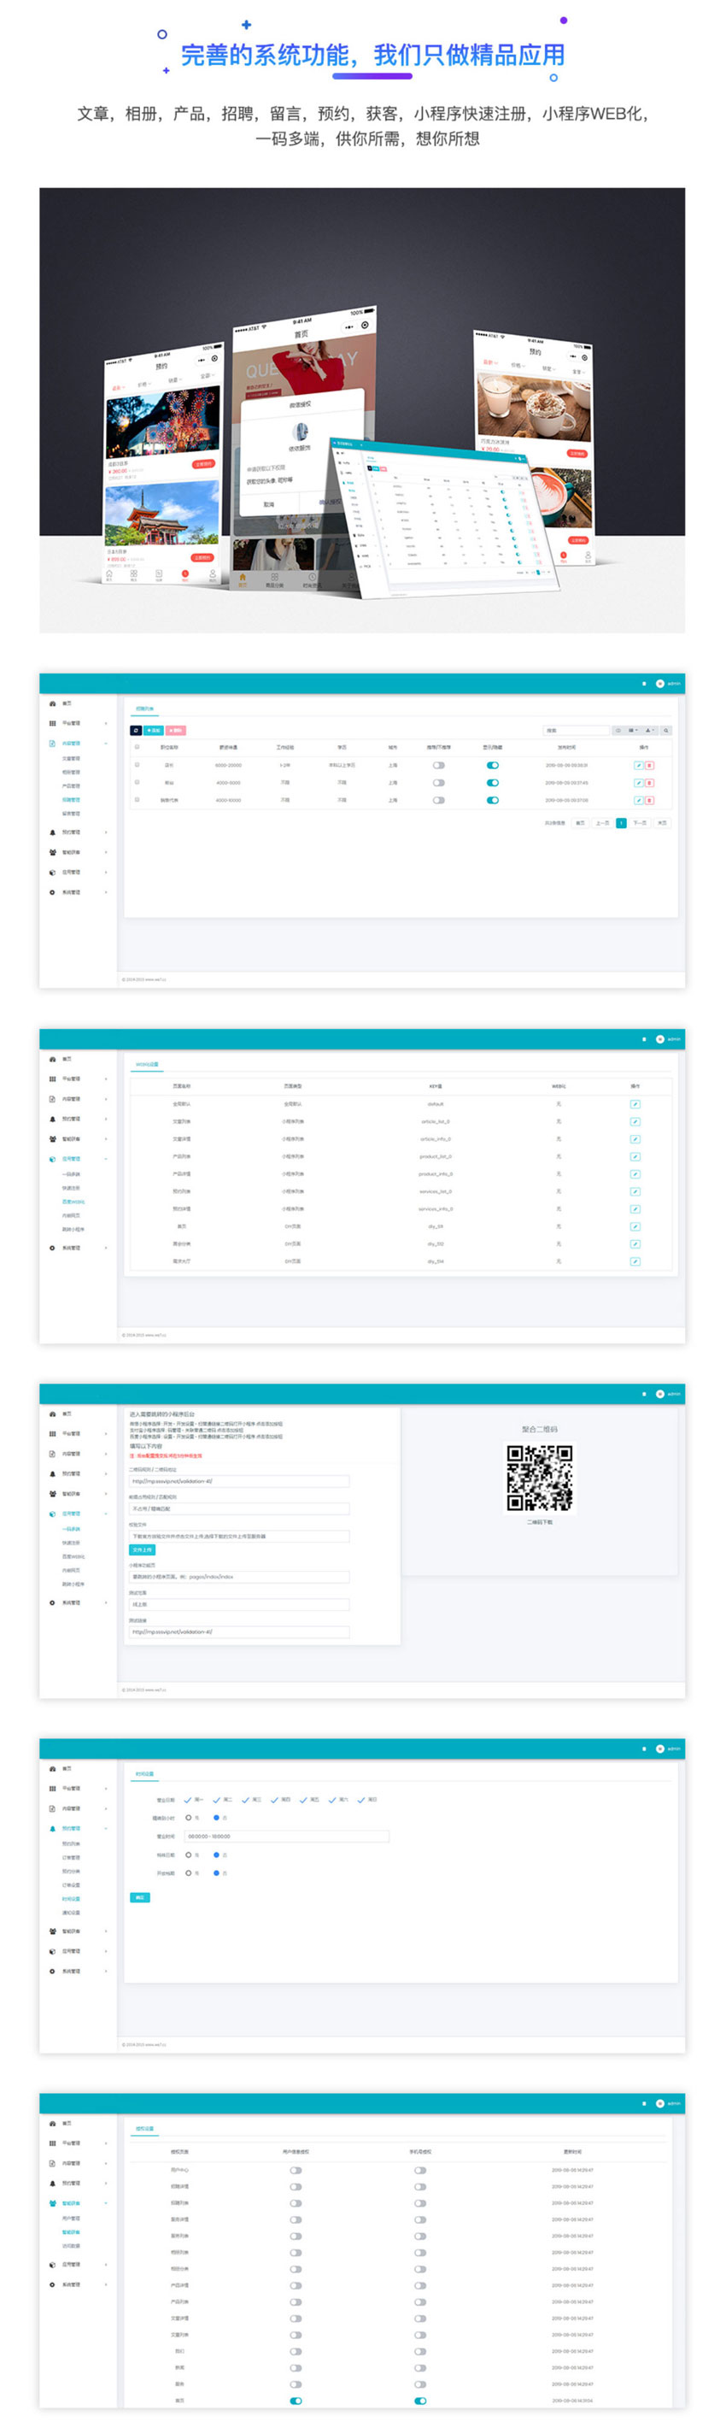
Task: Click the bell icon for 预约管理 in the 时间设置 panel
Action: [x=53, y=1829]
